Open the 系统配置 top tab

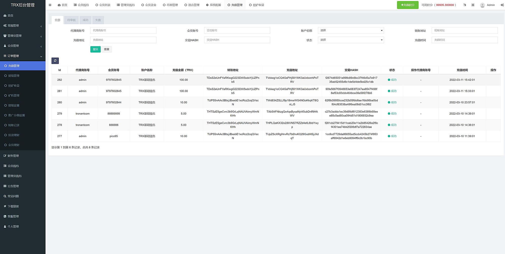213,5
